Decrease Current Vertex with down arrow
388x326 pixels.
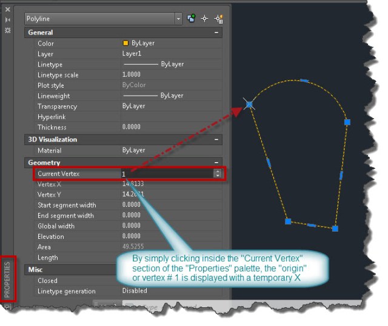tap(218, 176)
